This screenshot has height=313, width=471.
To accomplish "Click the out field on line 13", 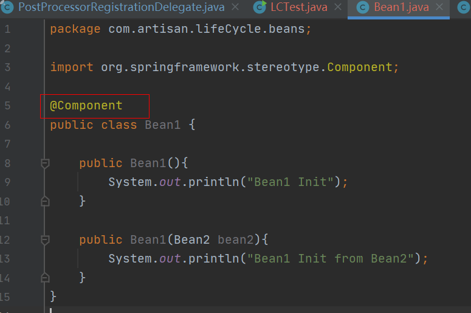I will (170, 259).
